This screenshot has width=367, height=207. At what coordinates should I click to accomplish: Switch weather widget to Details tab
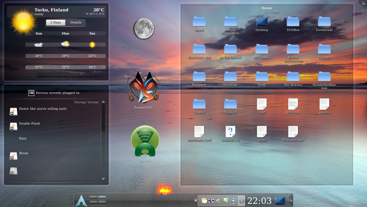point(76,23)
